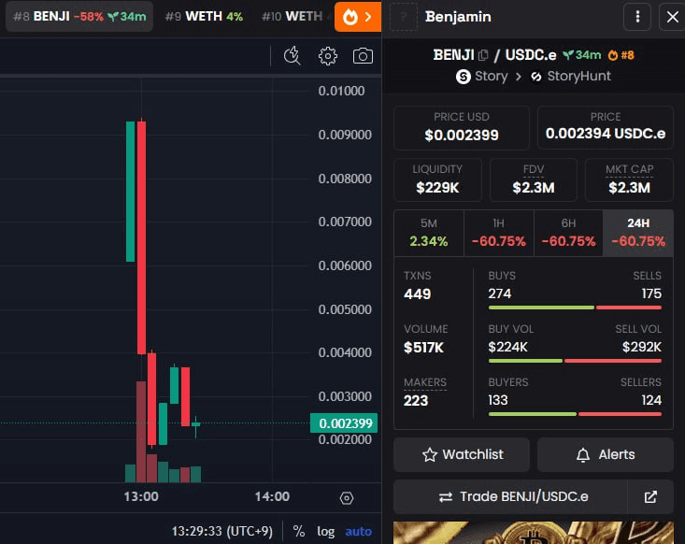Image resolution: width=685 pixels, height=544 pixels.
Task: Click the VOLUME $517K value
Action: coord(423,348)
